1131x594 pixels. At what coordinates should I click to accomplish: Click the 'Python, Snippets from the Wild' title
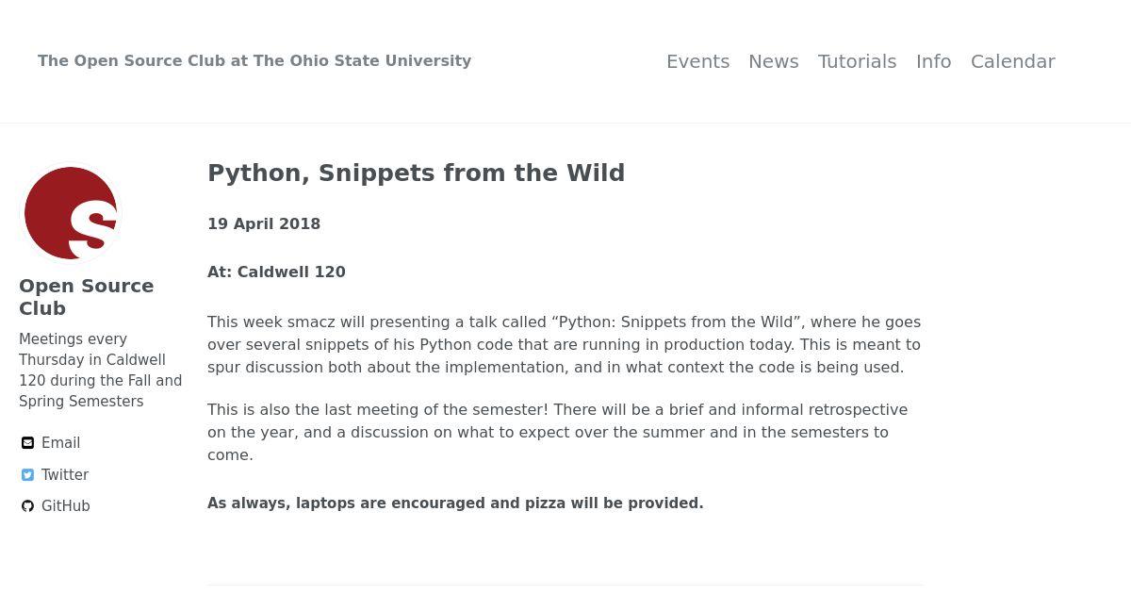(416, 173)
